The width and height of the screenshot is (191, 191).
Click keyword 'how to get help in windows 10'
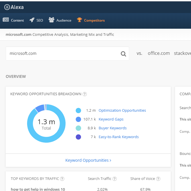[x=38, y=189]
